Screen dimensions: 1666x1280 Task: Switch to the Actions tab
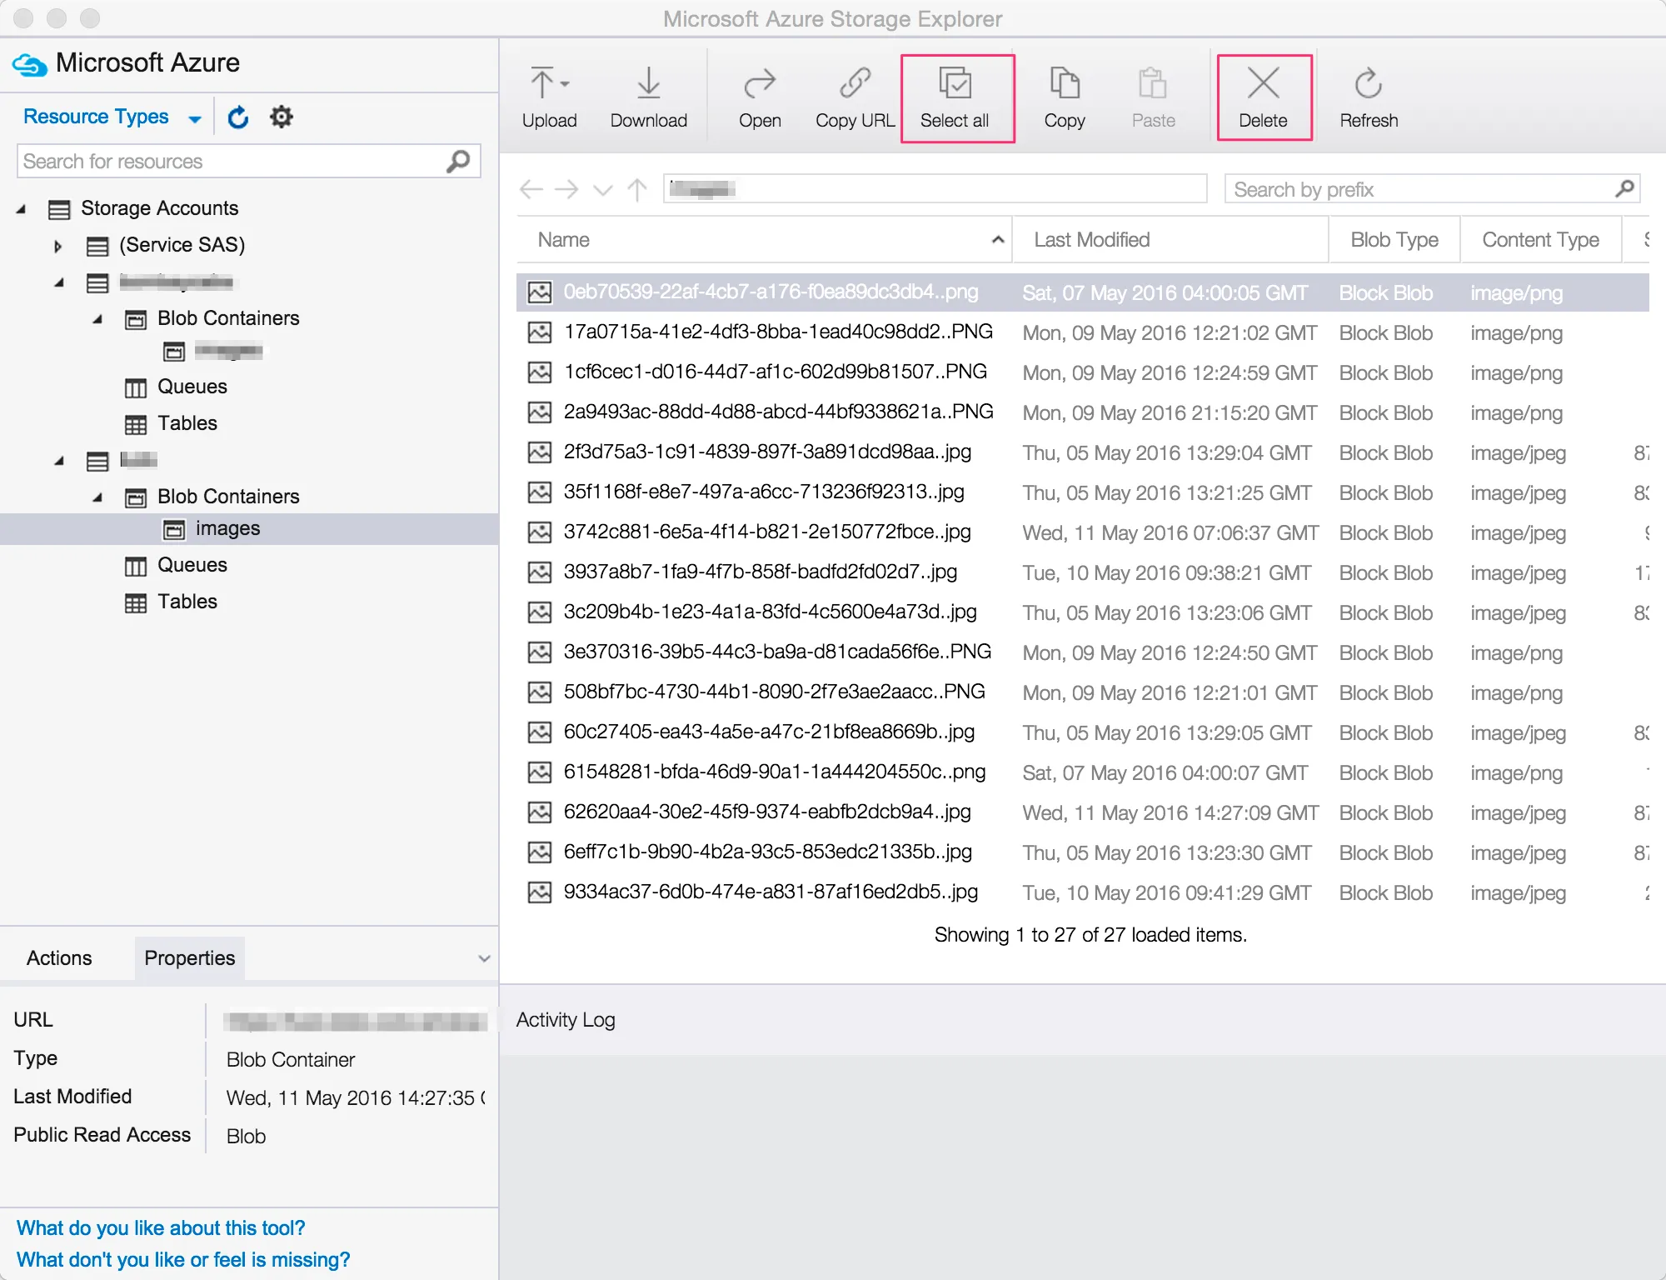pos(59,958)
